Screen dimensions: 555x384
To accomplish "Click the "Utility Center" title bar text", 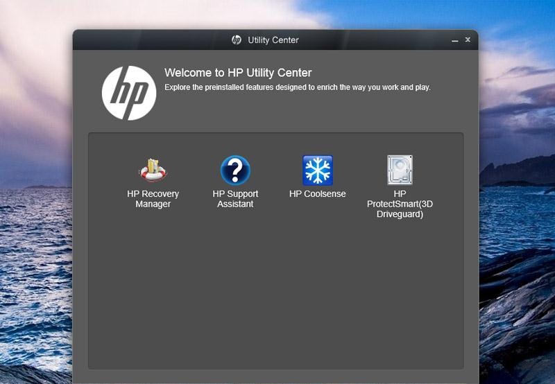I will [x=273, y=40].
